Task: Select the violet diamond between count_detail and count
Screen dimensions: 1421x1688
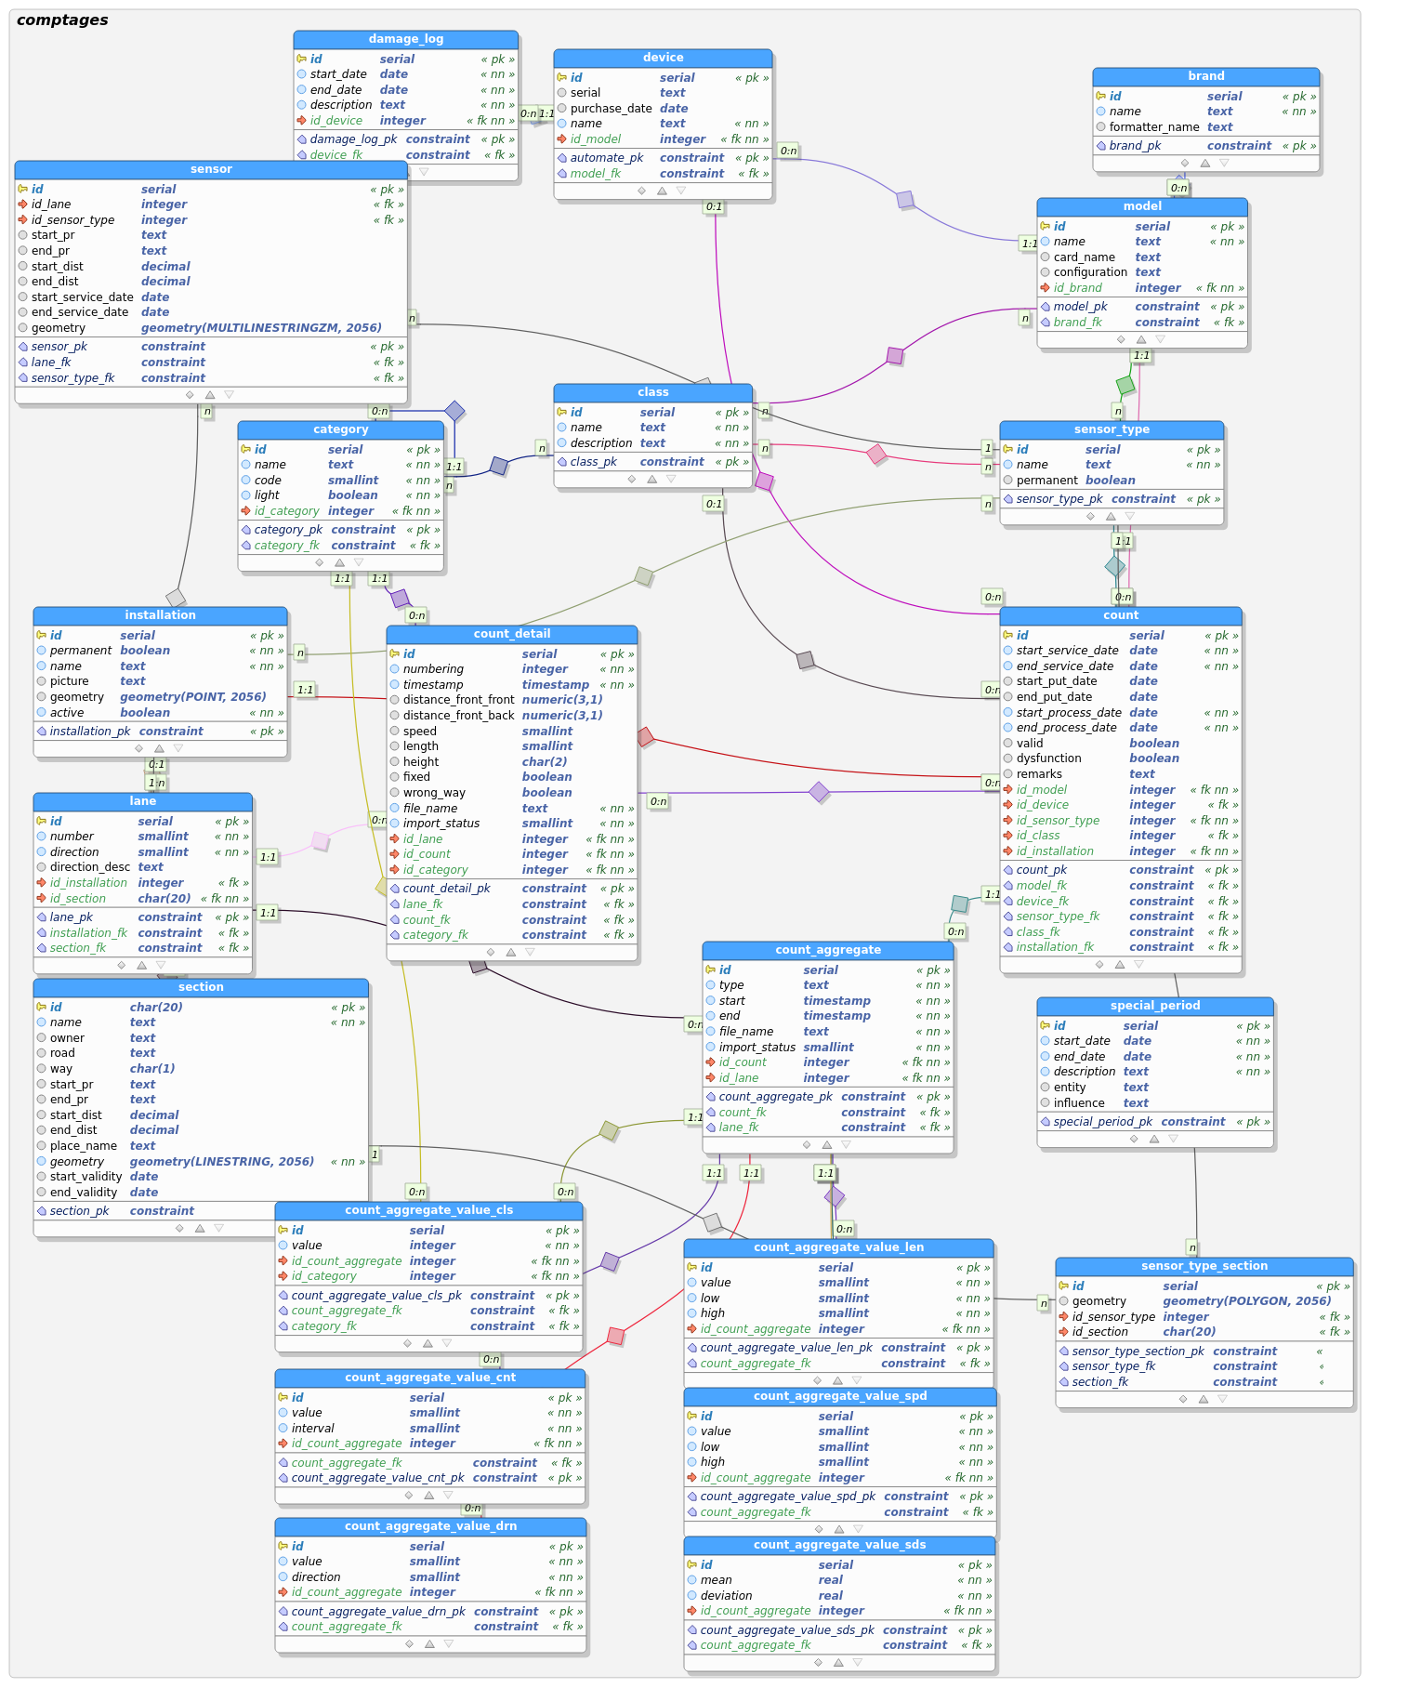Action: (819, 792)
